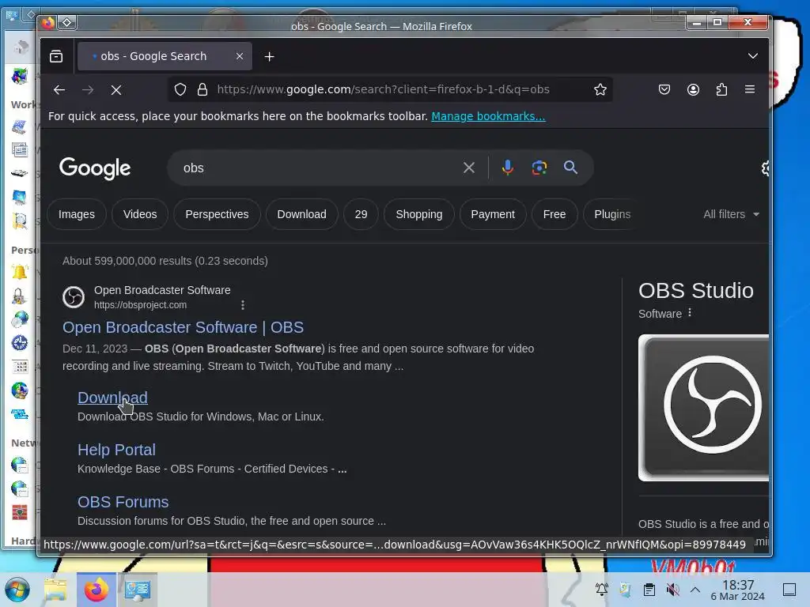This screenshot has height=607, width=810.
Task: Select the Download filter chip
Action: (x=301, y=214)
